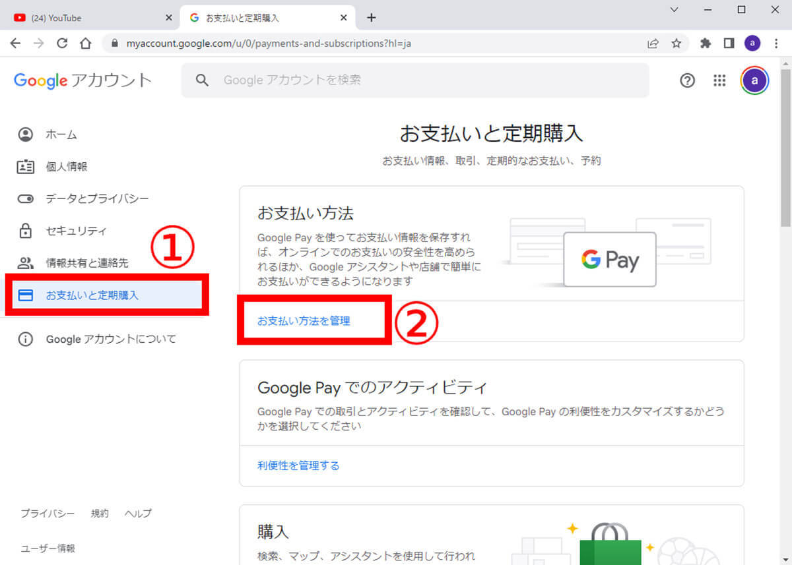Open the 規約 footer link
The width and height of the screenshot is (792, 565).
100,514
